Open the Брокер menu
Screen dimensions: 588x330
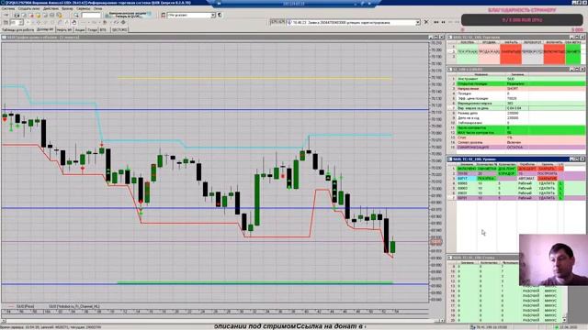click(67, 8)
